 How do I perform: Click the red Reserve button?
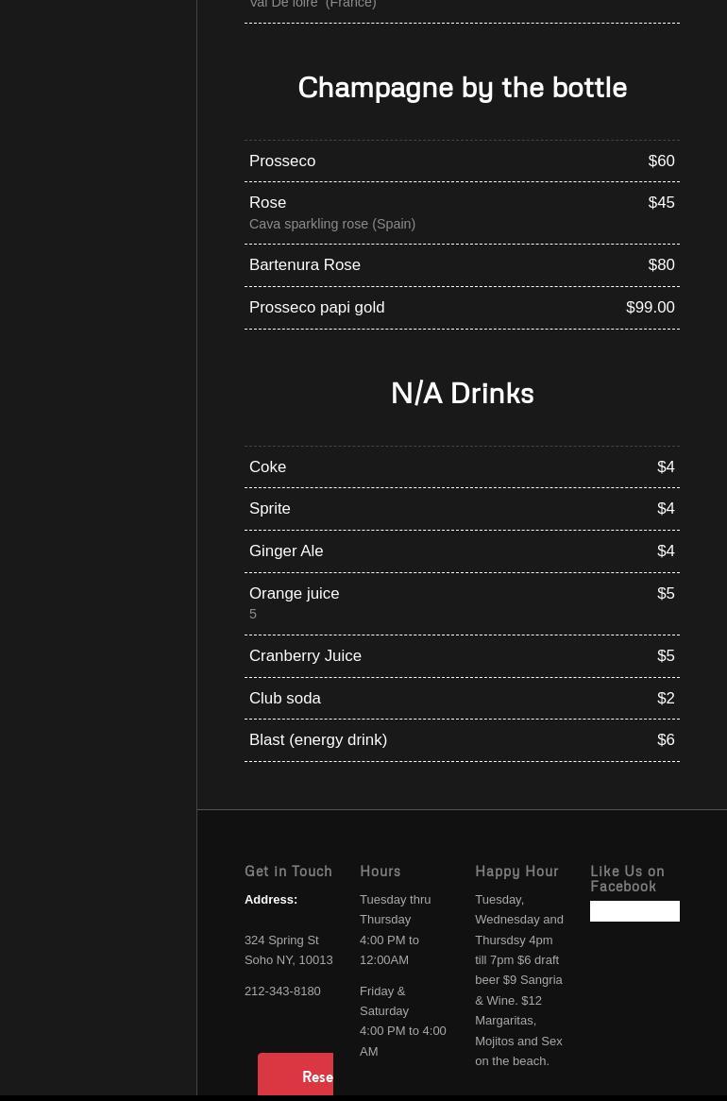296,1076
